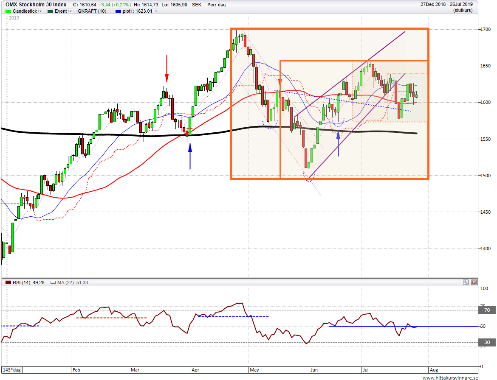Click the 2019 year label in chart
The height and width of the screenshot is (380, 497).
(x=14, y=18)
